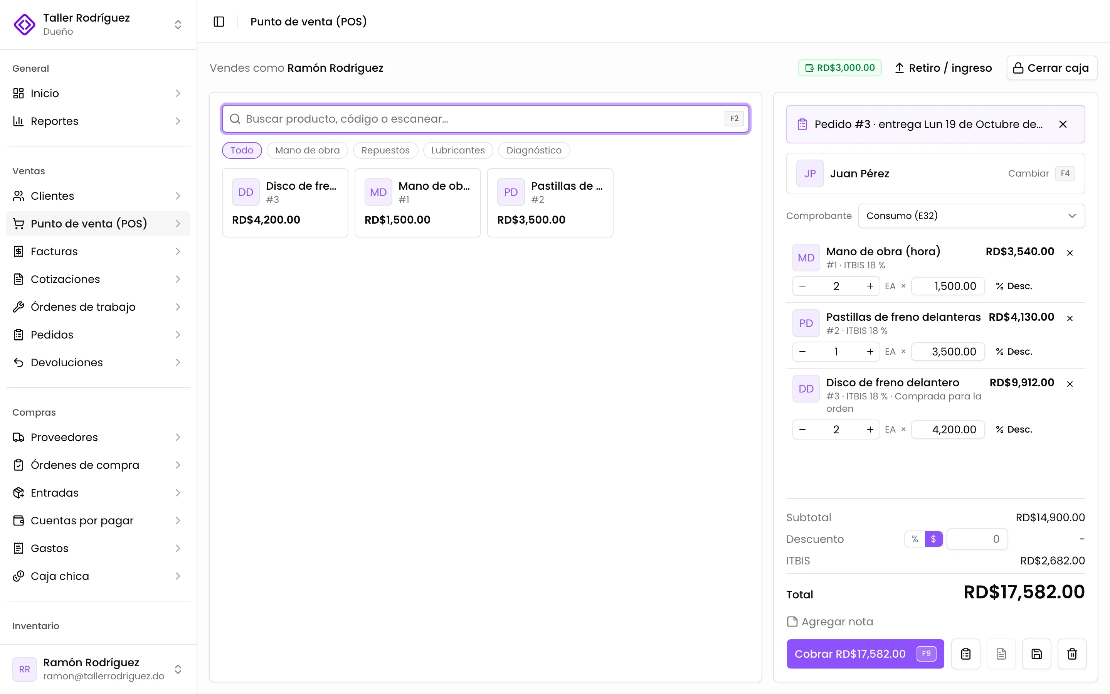1110x694 pixels.
Task: Dismiss the Pedido #3 banner
Action: [x=1063, y=125]
